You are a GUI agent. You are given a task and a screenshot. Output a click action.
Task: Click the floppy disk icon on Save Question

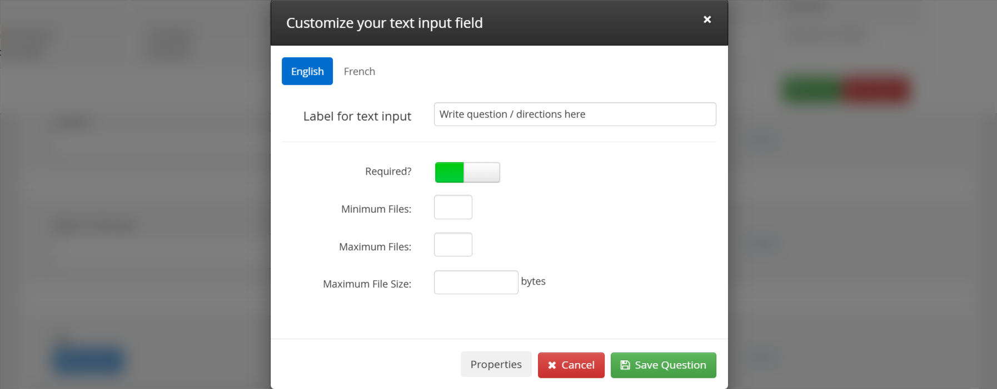pyautogui.click(x=625, y=365)
